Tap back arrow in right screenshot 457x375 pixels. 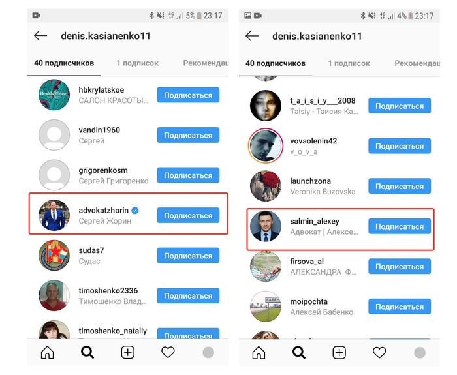[252, 36]
